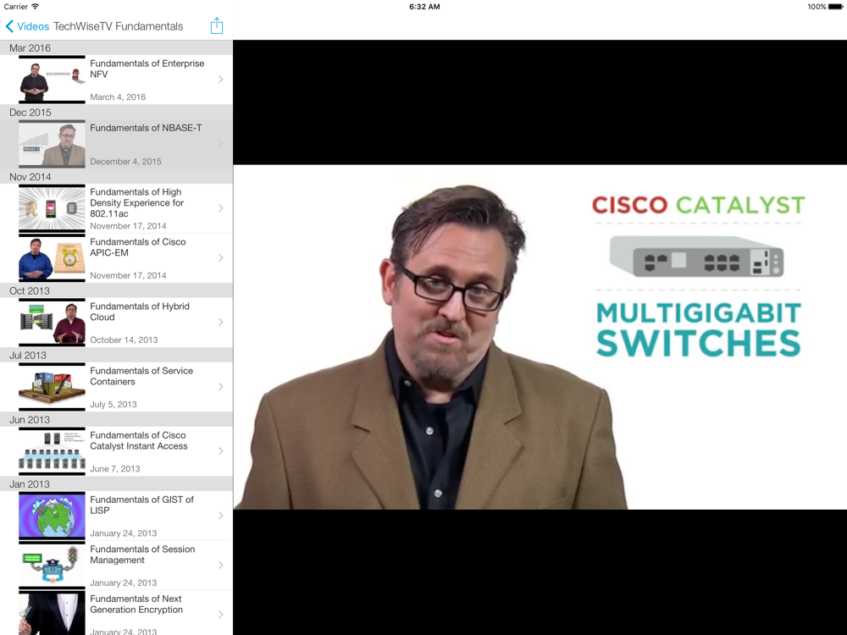This screenshot has width=847, height=635.
Task: Open chevron for Fundamentals of Enterprise NFV
Action: pyautogui.click(x=220, y=80)
